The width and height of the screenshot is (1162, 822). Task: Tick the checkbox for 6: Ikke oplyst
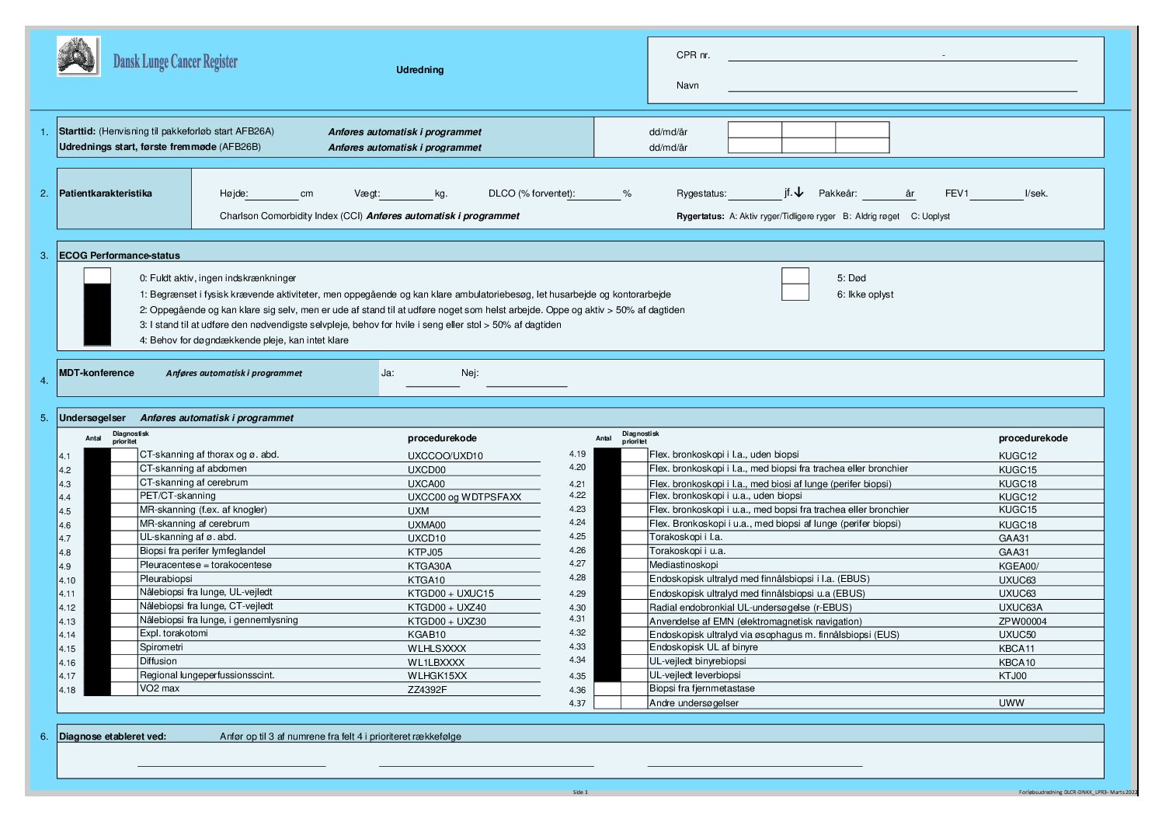[x=795, y=293]
